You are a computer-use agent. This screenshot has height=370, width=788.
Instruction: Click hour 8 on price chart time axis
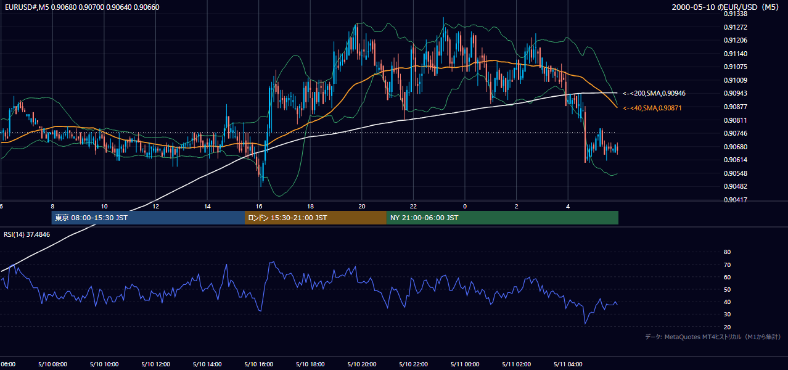[52, 206]
